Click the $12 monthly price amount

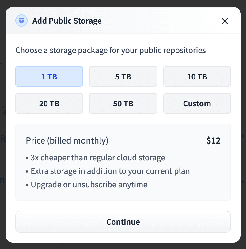214,140
